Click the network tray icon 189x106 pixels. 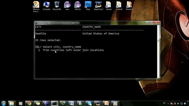182,103
